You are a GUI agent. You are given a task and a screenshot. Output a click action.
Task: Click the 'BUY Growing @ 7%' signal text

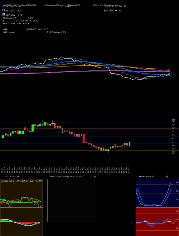56,32
